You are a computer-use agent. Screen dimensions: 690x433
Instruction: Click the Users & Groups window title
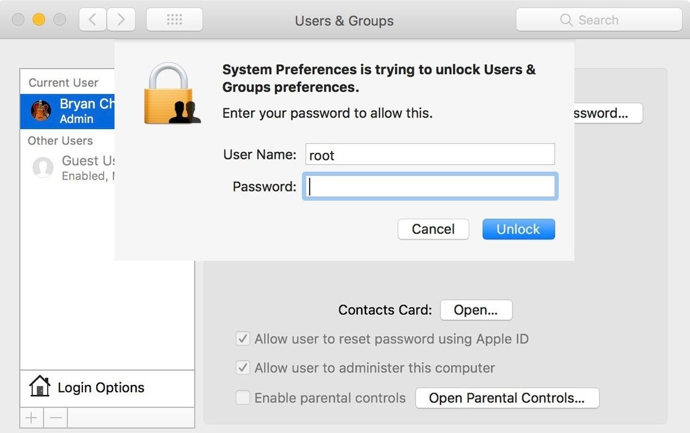point(344,21)
